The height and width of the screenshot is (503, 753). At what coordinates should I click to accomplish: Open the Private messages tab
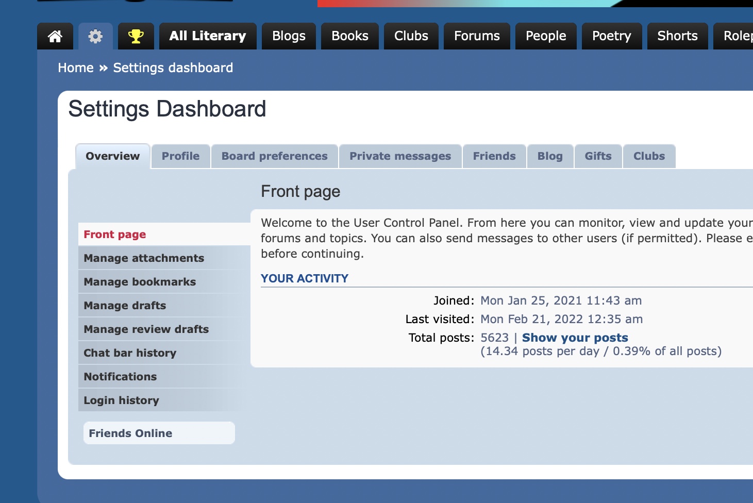pos(400,156)
